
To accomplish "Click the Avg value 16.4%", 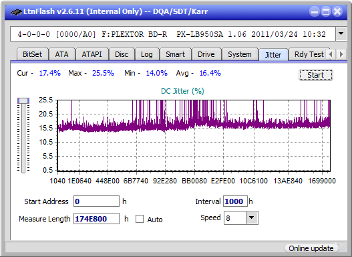I will point(210,73).
